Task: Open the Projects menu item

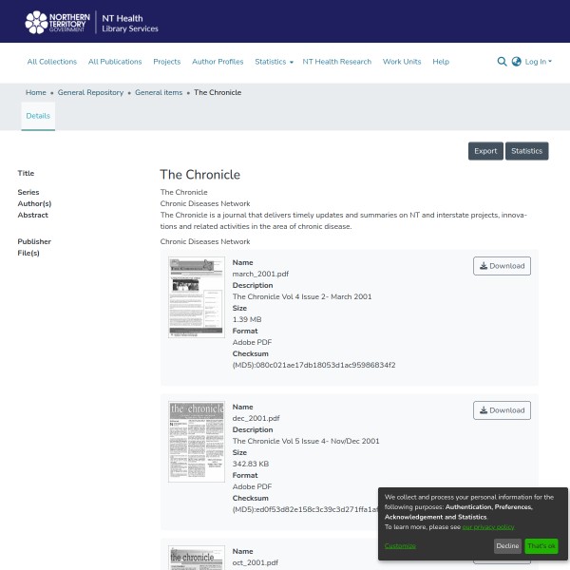Action: tap(167, 62)
